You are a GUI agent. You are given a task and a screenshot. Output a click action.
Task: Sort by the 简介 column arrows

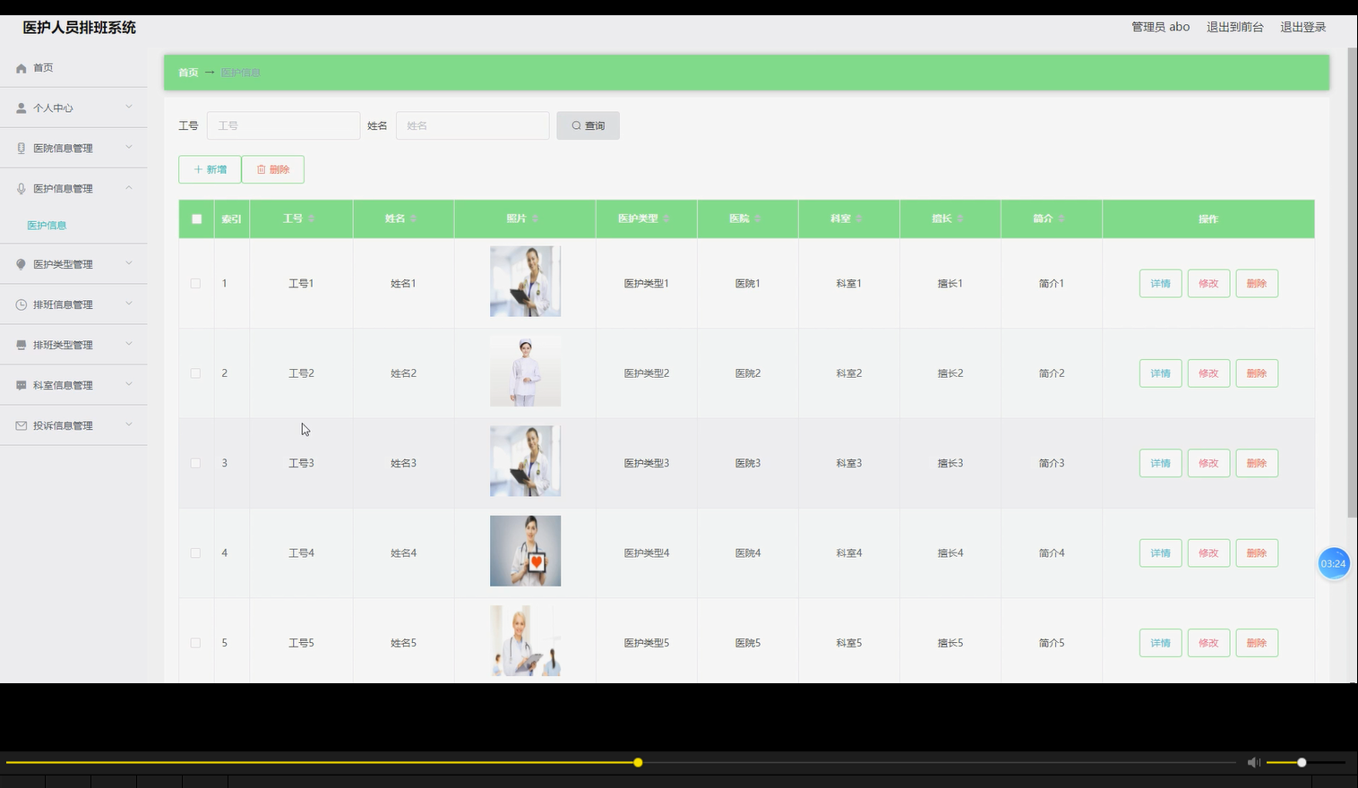coord(1061,218)
